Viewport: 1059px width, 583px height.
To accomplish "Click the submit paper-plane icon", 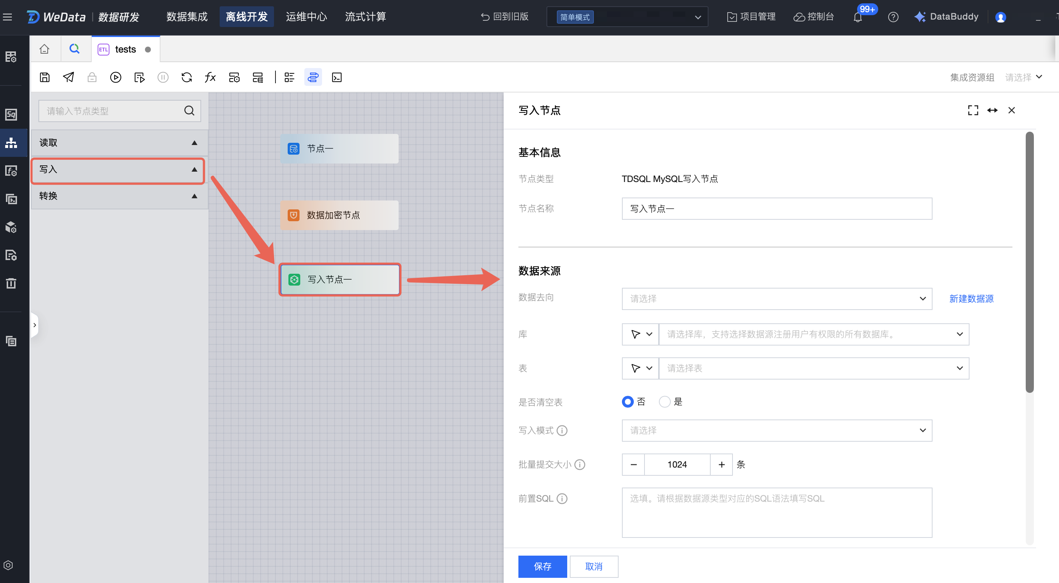I will coord(68,77).
